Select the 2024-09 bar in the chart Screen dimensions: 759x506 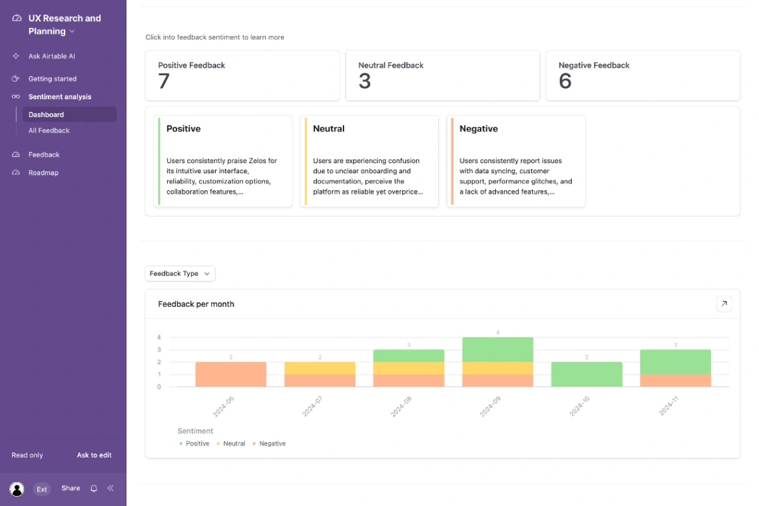497,360
